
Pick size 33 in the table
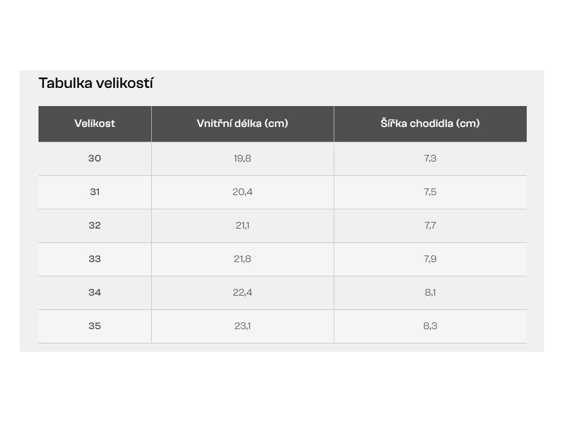[x=95, y=259]
